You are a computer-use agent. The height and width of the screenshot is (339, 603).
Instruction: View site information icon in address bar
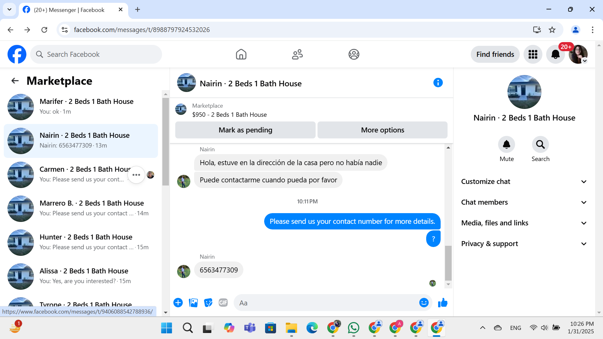coord(65,30)
